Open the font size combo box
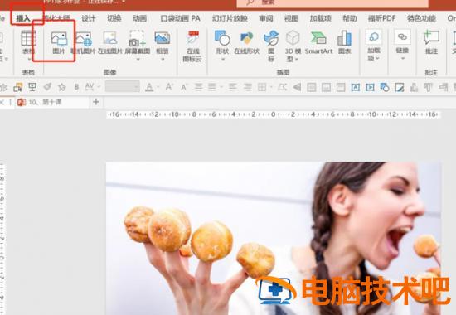This screenshot has height=315, width=456. point(123,87)
